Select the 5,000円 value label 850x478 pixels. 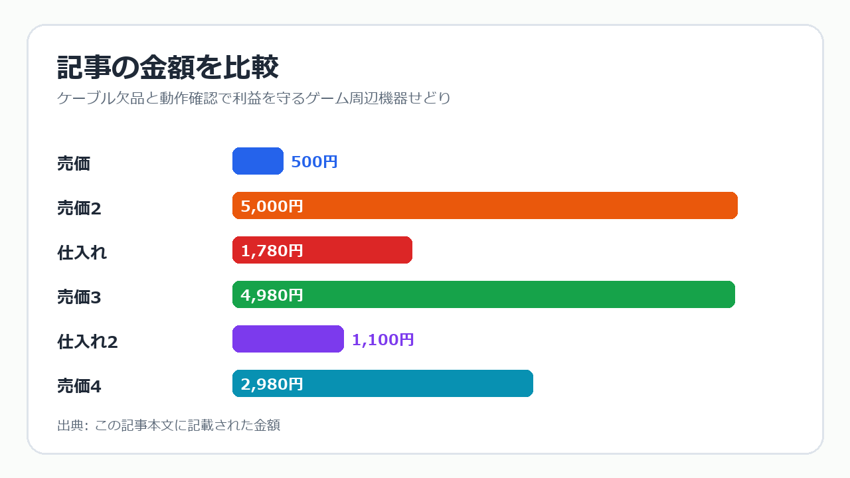click(x=272, y=206)
